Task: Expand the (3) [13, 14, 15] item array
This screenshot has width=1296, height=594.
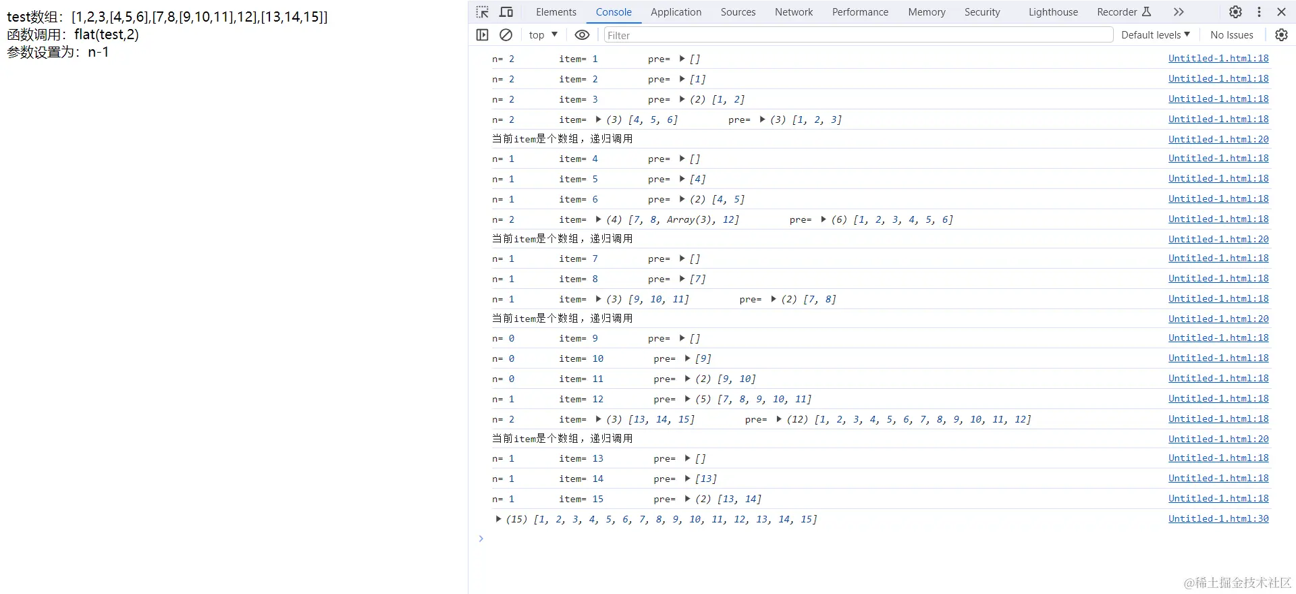Action: pos(599,419)
